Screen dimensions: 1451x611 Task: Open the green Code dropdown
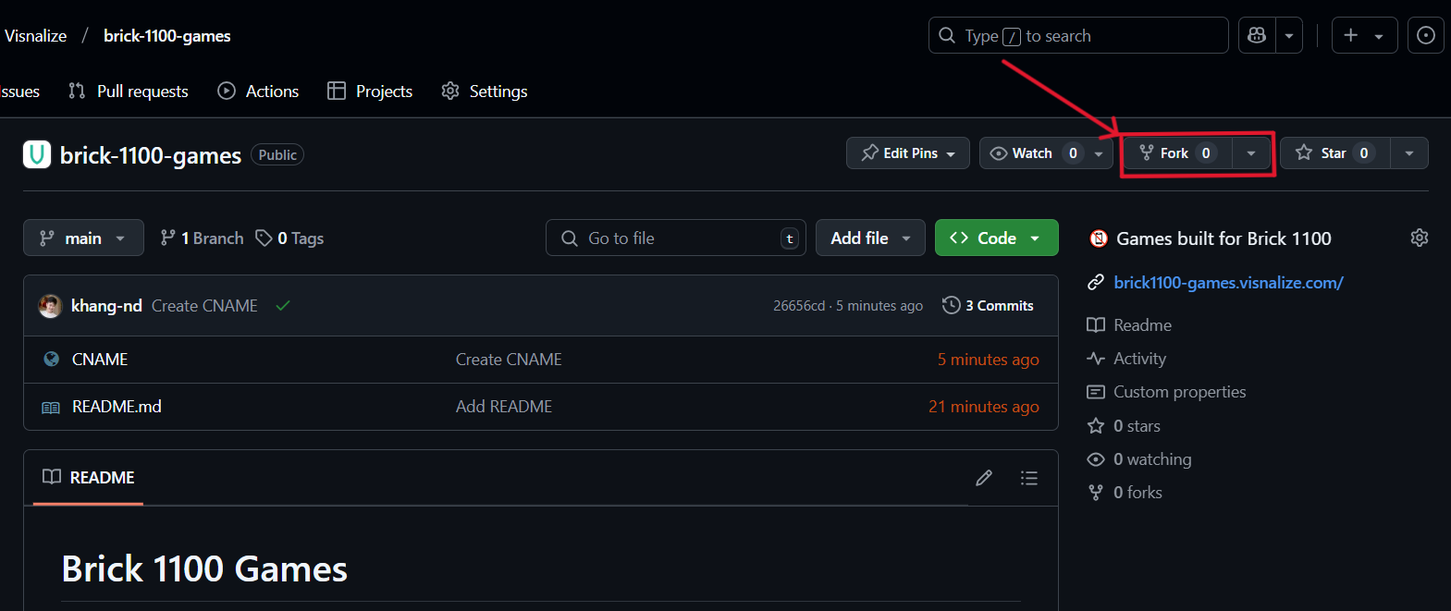(x=997, y=238)
